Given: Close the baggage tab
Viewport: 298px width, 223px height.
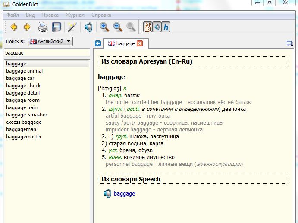Looking at the screenshot, I should pyautogui.click(x=140, y=43).
